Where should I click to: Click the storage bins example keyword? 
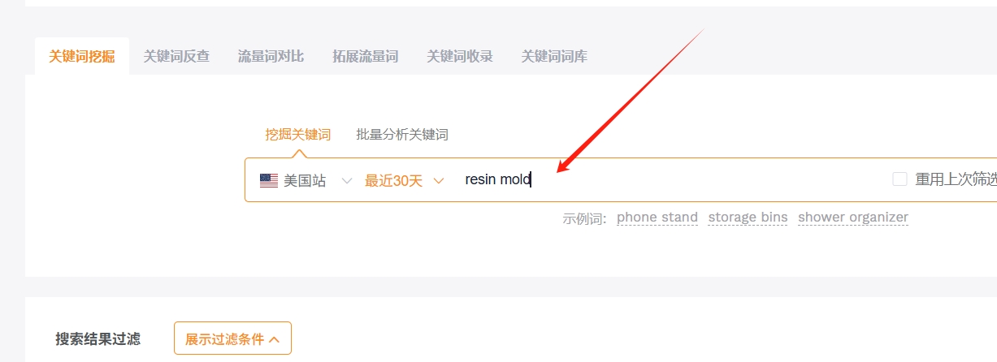748,218
